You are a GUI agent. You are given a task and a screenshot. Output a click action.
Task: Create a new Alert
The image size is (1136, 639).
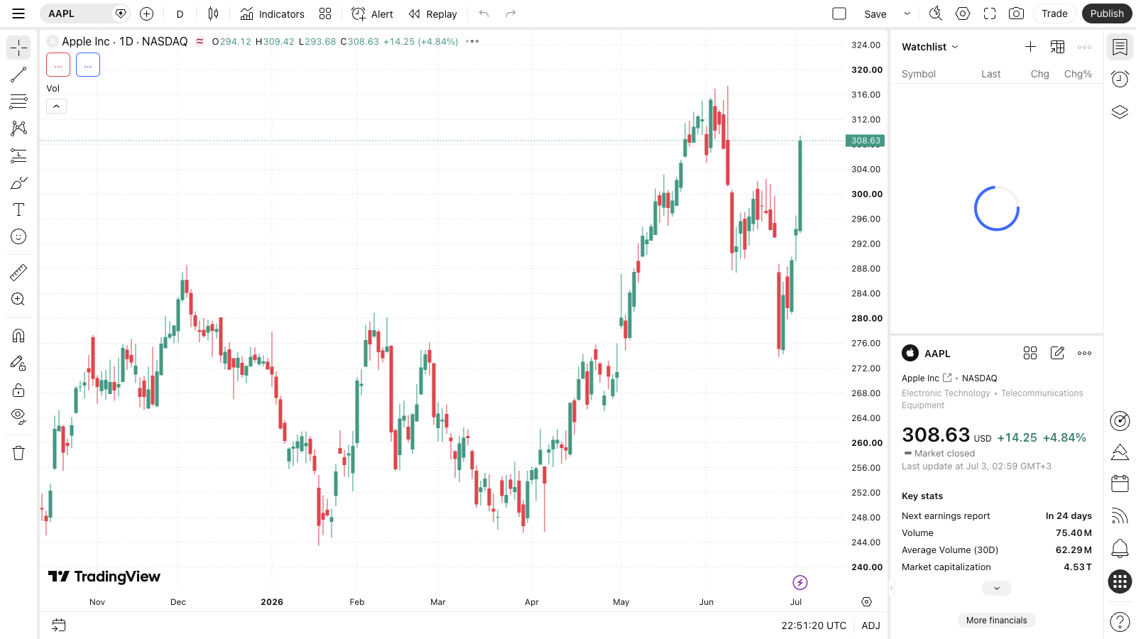point(372,13)
